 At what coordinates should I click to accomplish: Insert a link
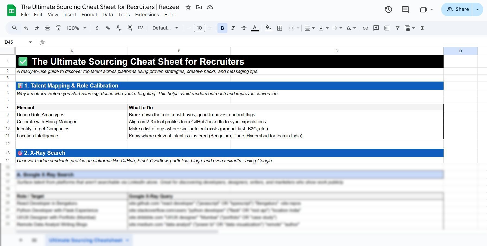(x=365, y=28)
